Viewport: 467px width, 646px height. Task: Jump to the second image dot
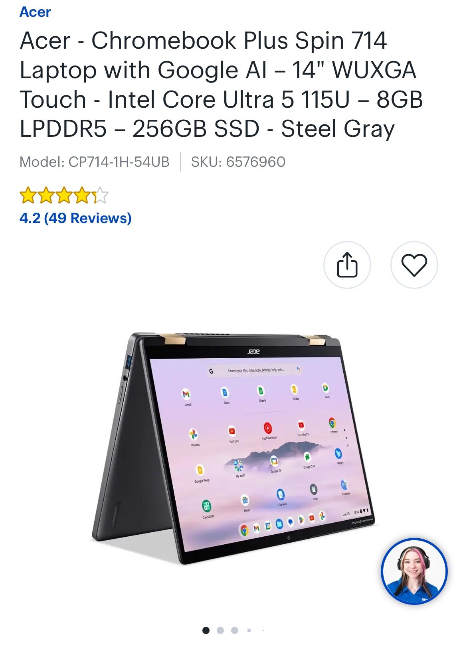coord(220,630)
